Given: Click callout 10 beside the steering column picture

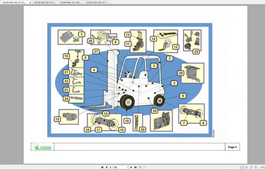Looking at the screenshot, I should [66, 56].
